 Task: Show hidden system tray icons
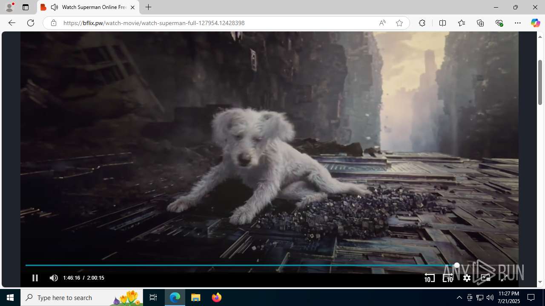point(459,297)
